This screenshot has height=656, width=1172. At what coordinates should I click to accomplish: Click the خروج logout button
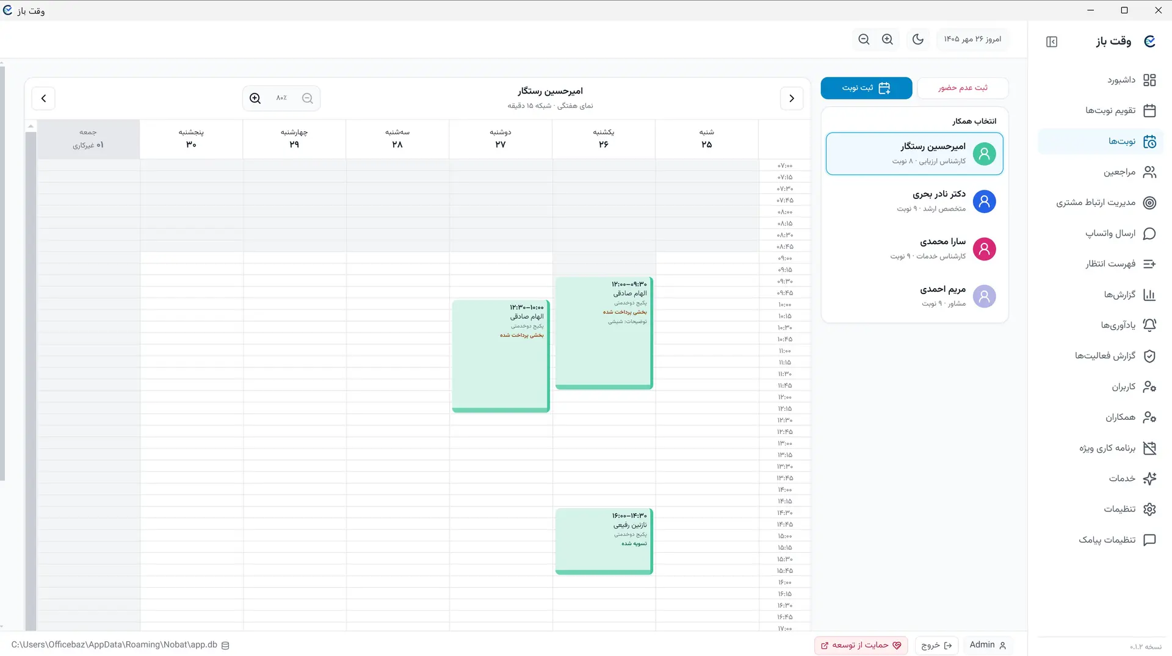point(936,645)
